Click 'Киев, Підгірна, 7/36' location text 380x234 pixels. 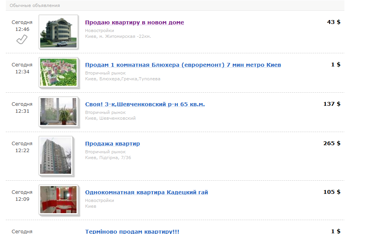click(108, 158)
